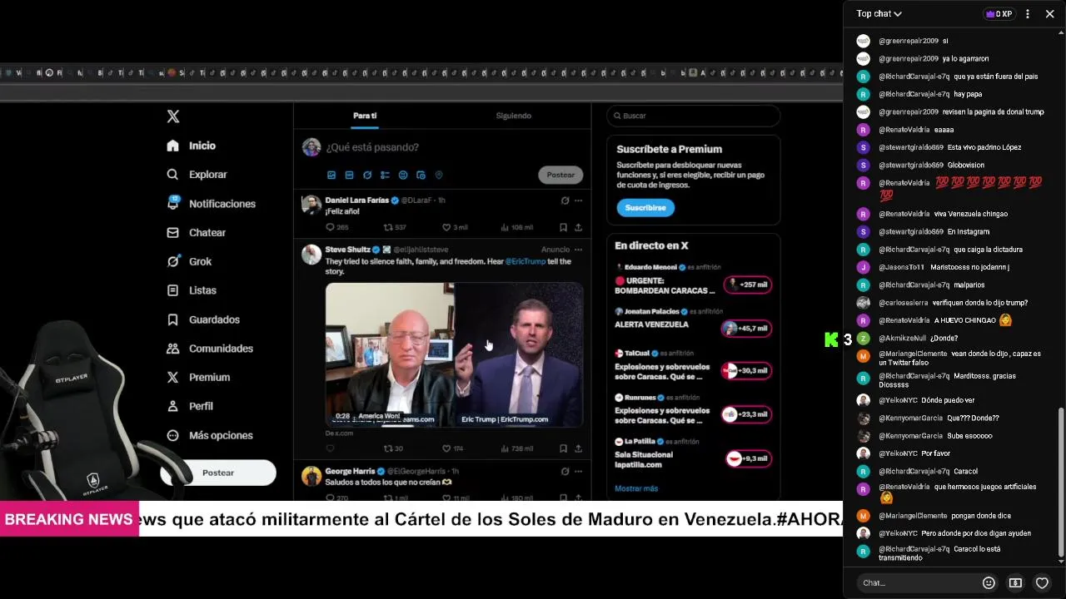Switch to the Siguiendo tab
1066x599 pixels.
click(514, 116)
